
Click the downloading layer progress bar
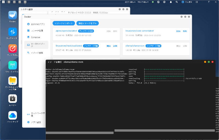click(x=164, y=78)
